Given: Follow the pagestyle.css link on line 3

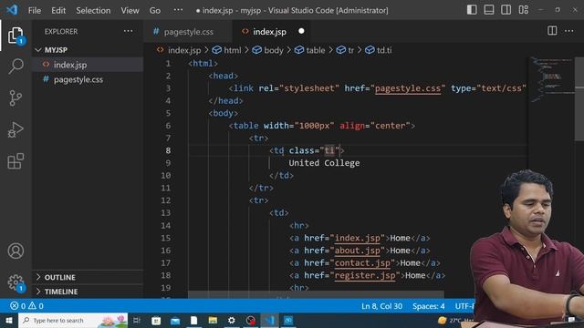Looking at the screenshot, I should pyautogui.click(x=408, y=88).
